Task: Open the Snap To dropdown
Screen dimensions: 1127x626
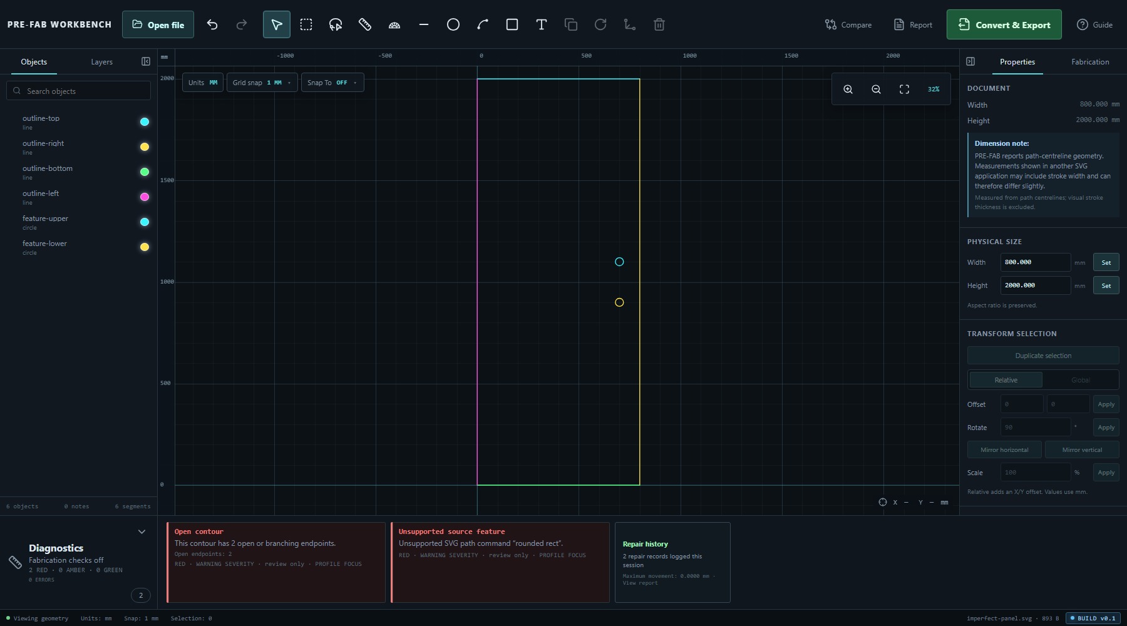Action: [x=332, y=83]
